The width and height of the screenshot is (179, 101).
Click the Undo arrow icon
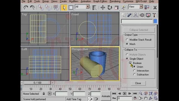point(25,8)
